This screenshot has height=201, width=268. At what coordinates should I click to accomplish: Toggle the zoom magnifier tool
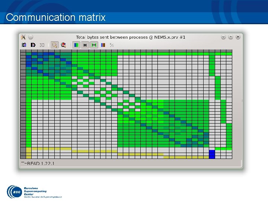(x=54, y=45)
